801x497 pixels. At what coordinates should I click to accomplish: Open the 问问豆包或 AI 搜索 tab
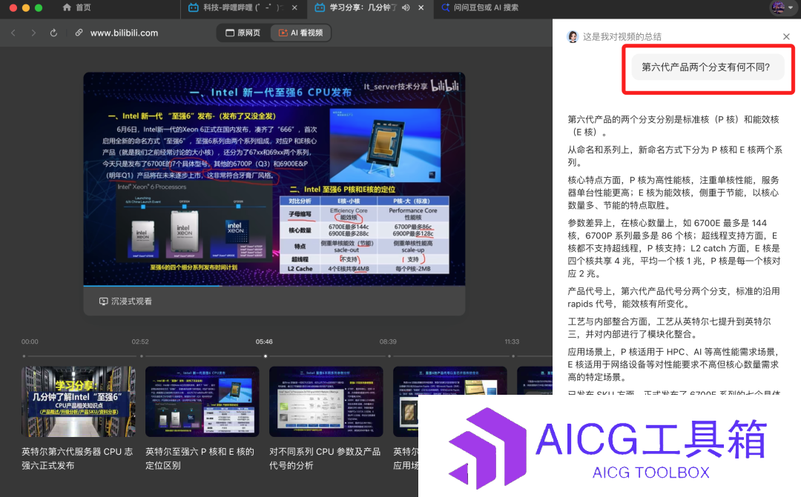pos(480,7)
